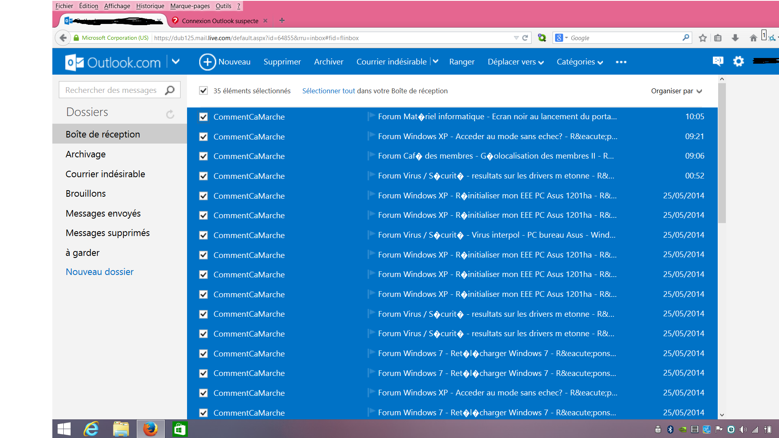Viewport: 779px width, 438px height.
Task: Open a new tab with plus button
Action: point(282,20)
